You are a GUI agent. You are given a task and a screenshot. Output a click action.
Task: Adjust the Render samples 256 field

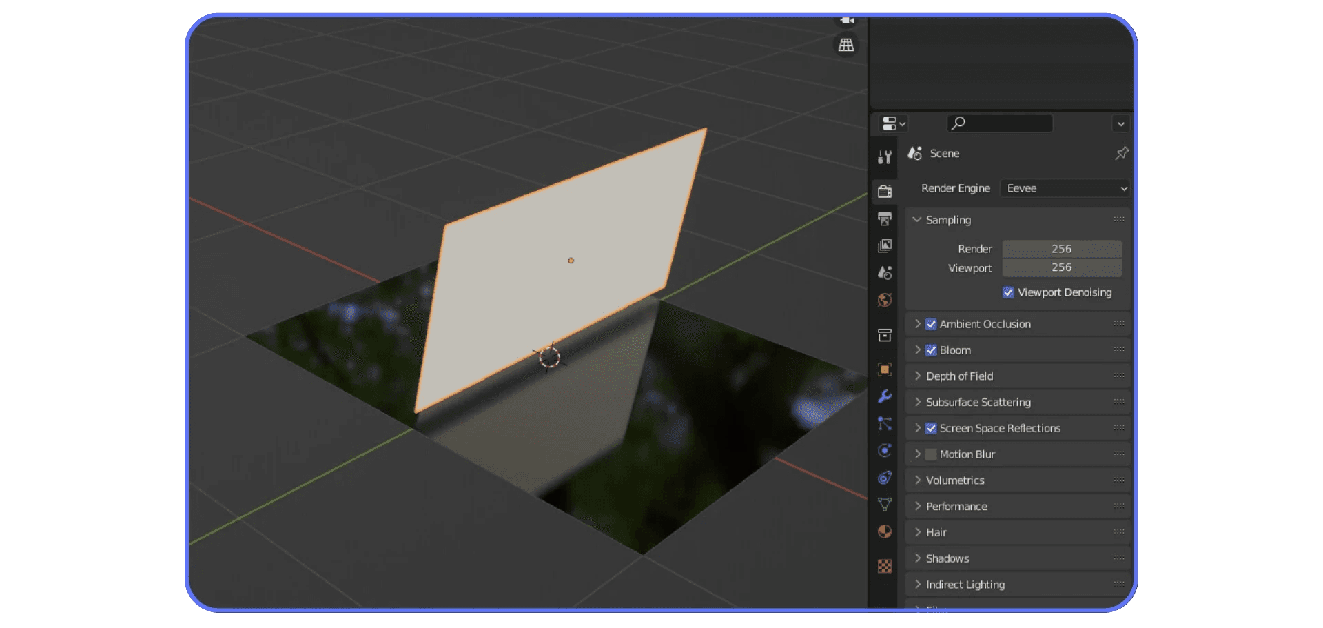tap(1062, 249)
